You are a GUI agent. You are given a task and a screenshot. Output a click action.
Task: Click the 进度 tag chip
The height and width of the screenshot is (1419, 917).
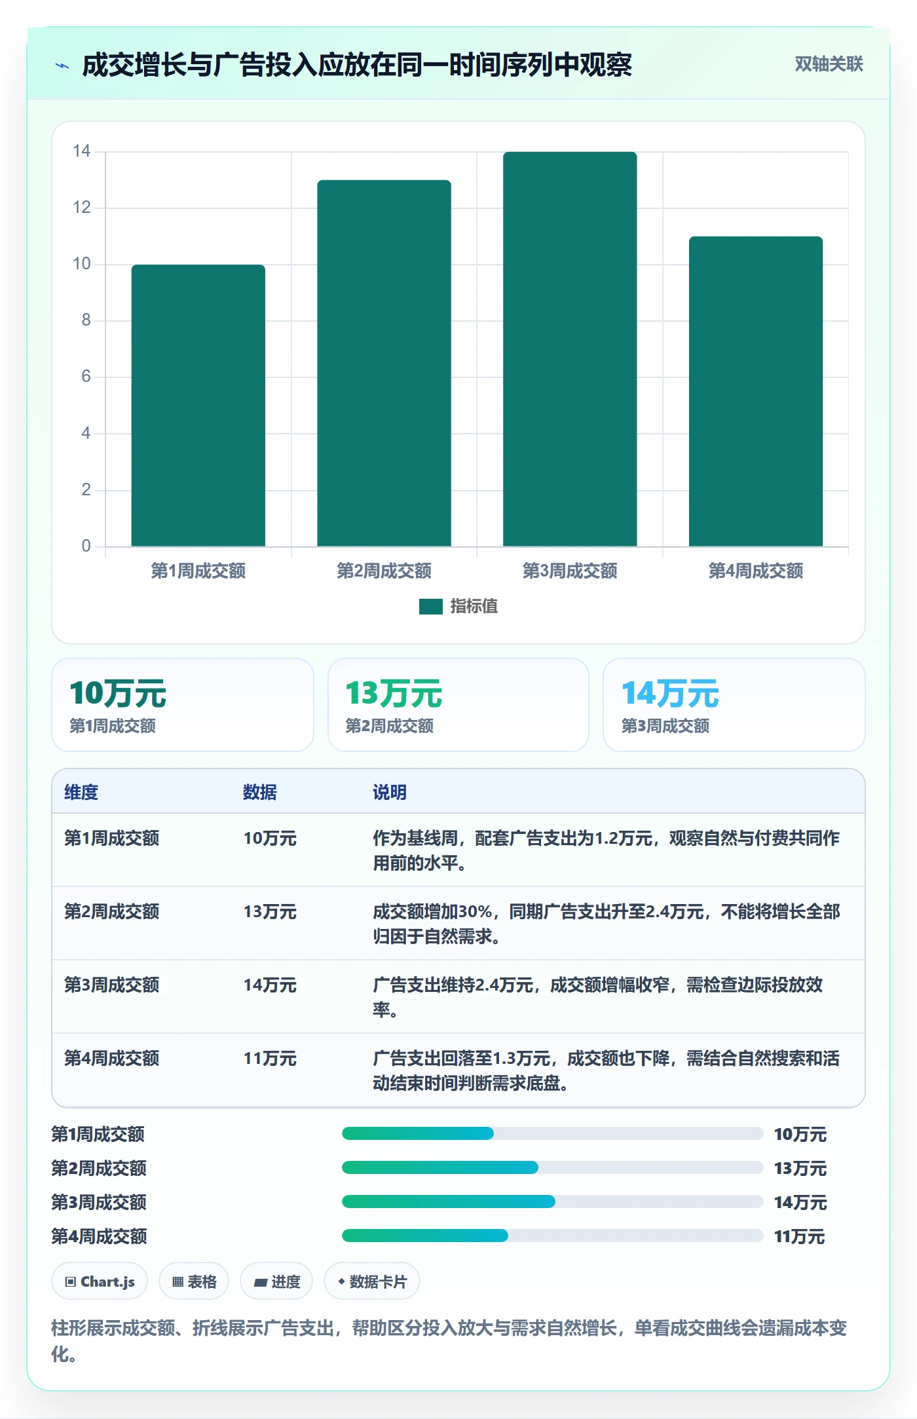[276, 1281]
